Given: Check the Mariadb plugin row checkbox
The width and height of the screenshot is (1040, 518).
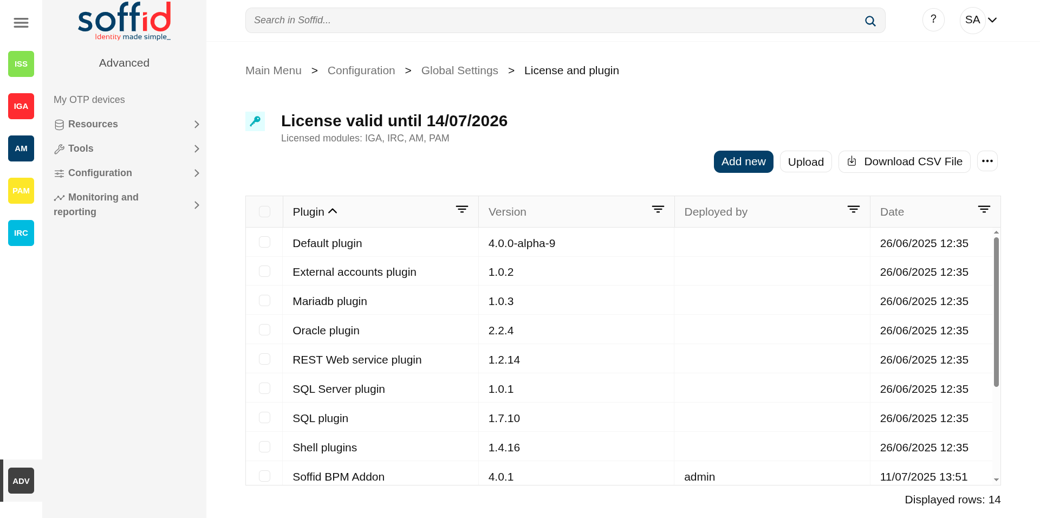Looking at the screenshot, I should (264, 300).
